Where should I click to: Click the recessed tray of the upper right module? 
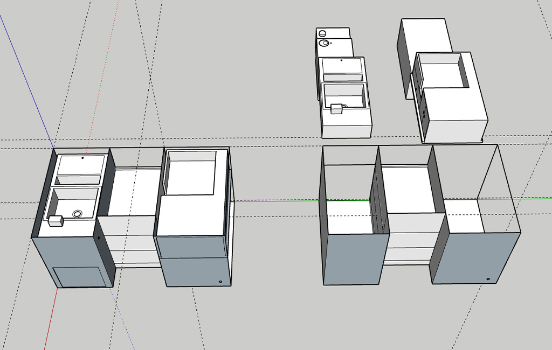pos(442,70)
